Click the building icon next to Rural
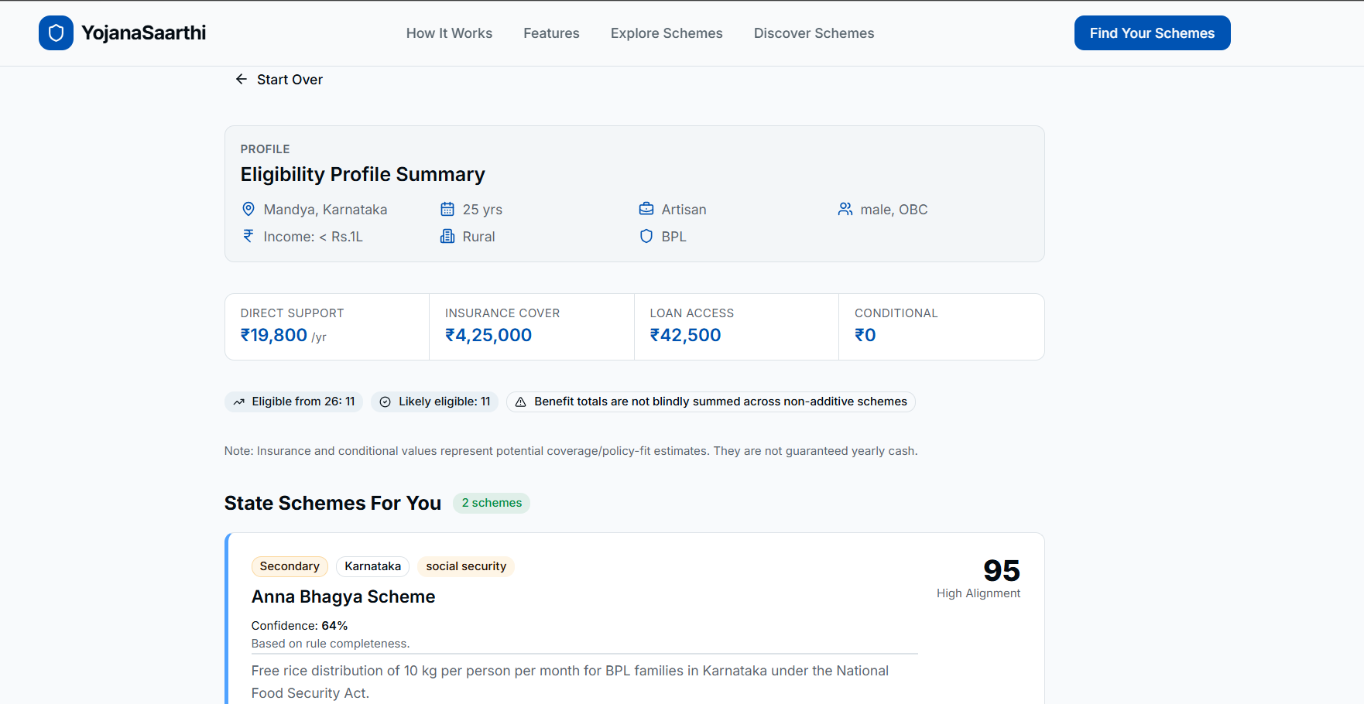The height and width of the screenshot is (704, 1364). tap(447, 236)
